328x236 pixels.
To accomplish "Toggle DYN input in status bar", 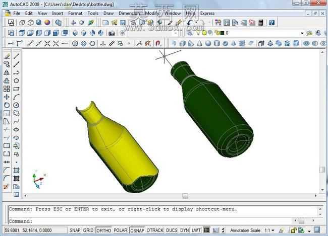I will 184,230.
